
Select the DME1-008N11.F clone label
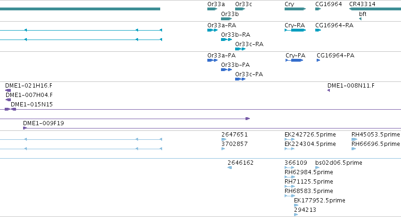(x=351, y=86)
